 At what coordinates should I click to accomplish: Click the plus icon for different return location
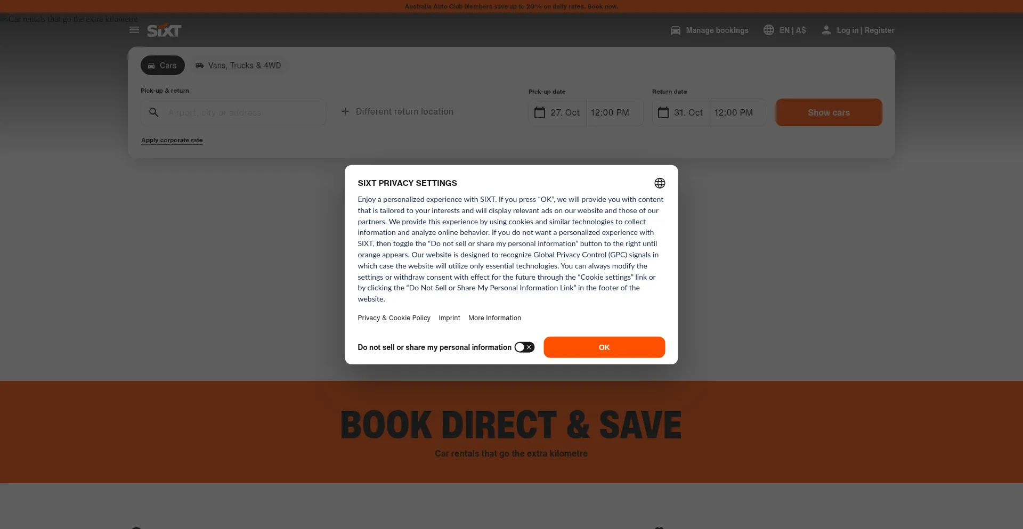345,111
